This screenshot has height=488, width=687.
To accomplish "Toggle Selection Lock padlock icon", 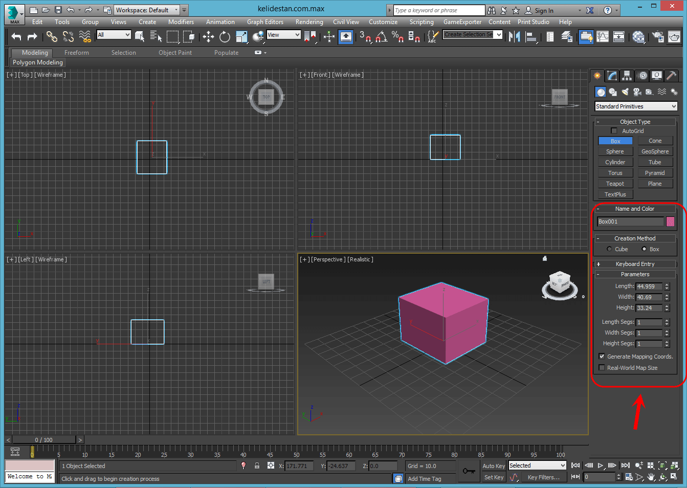I will (x=257, y=465).
